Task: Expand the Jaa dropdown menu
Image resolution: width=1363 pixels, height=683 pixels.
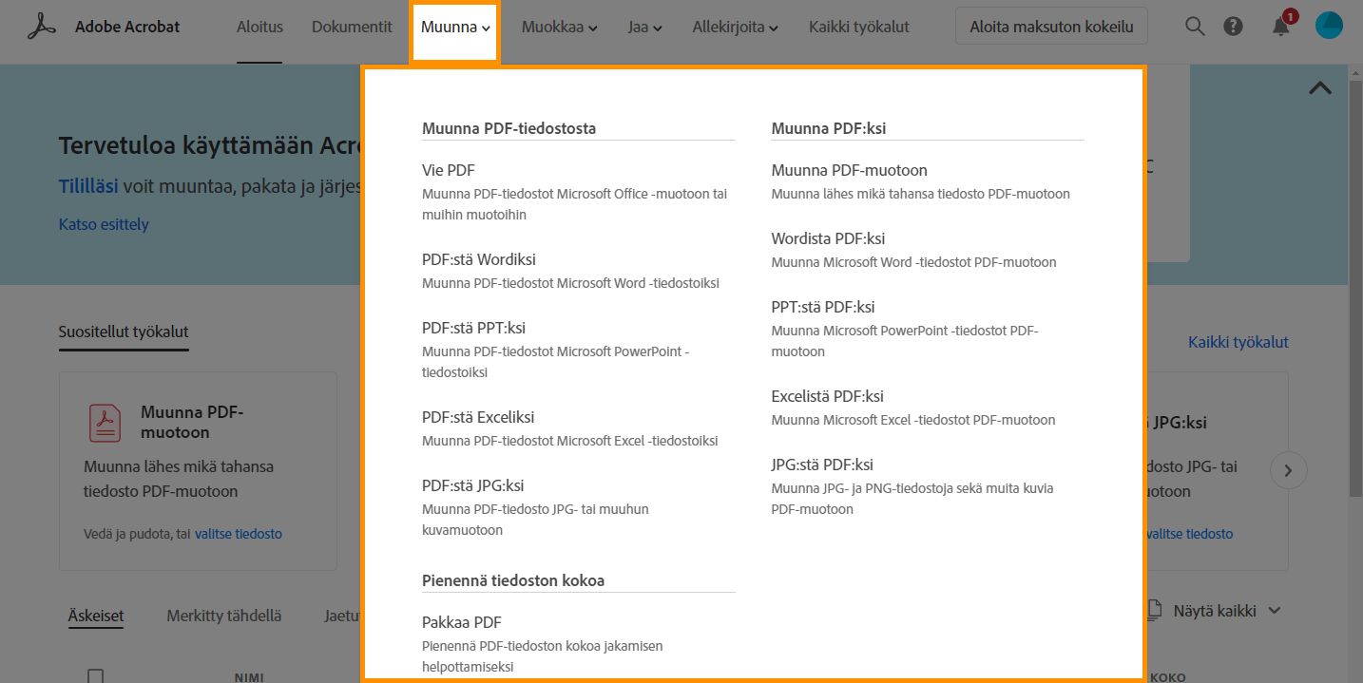Action: click(x=644, y=28)
